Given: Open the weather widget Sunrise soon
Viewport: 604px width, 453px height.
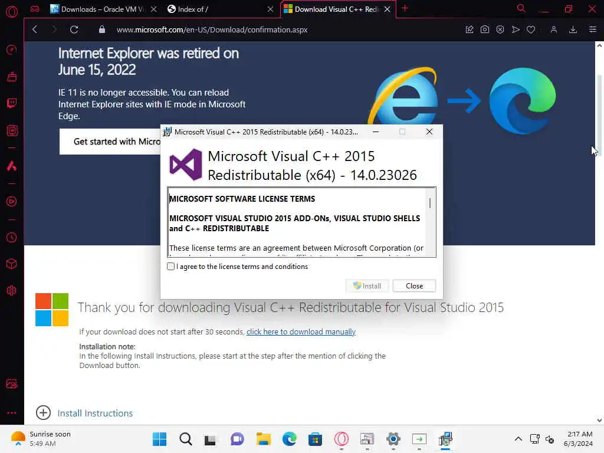Looking at the screenshot, I should click(41, 439).
